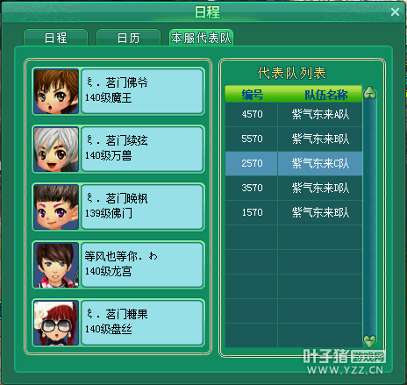The image size is (407, 385).
Task: Click the 队伍名称 column header
Action: pyautogui.click(x=325, y=95)
